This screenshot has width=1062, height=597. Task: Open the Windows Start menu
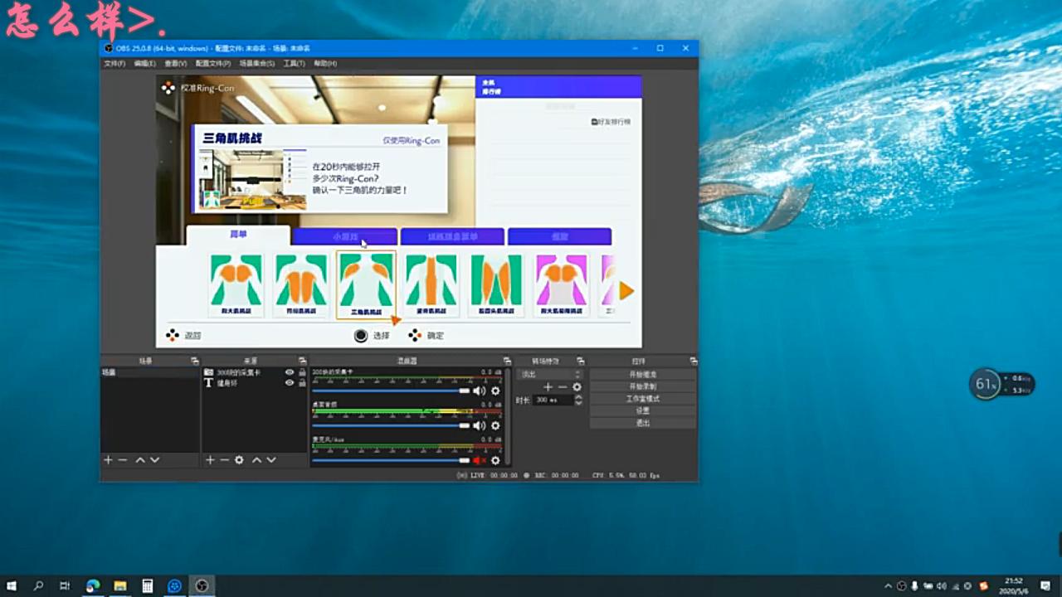12,585
